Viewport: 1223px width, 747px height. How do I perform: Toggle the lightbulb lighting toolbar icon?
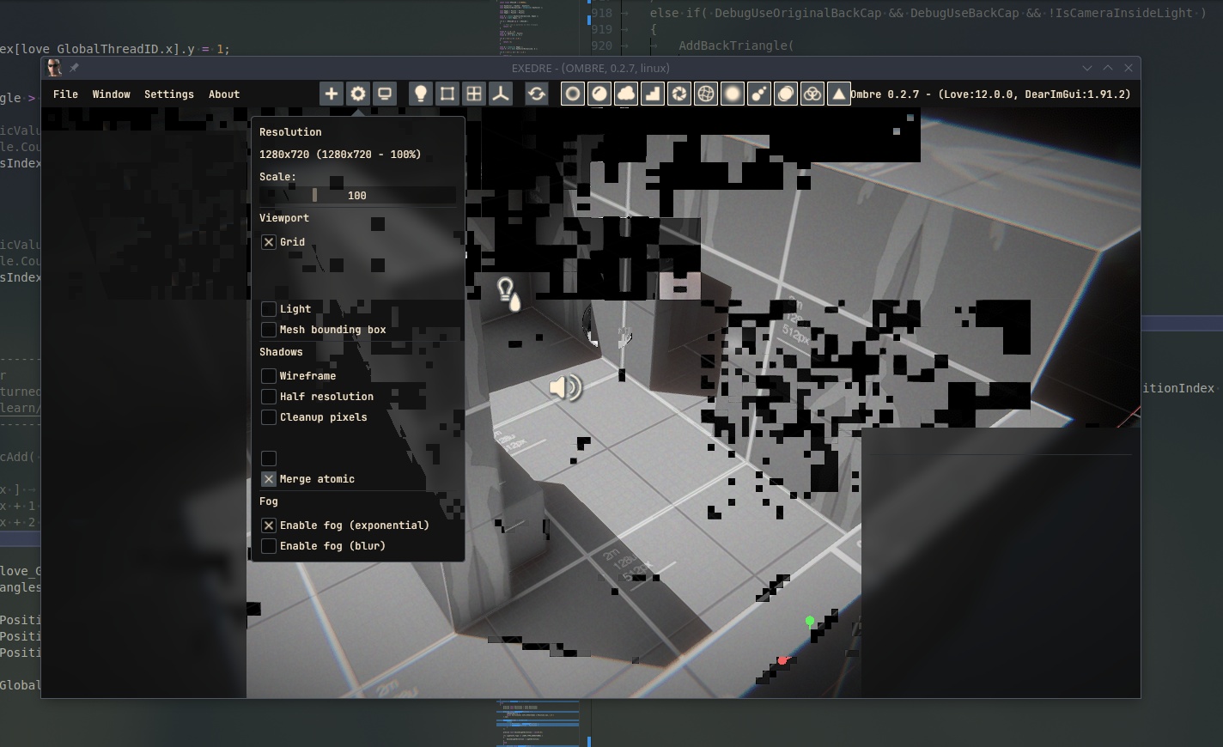421,94
